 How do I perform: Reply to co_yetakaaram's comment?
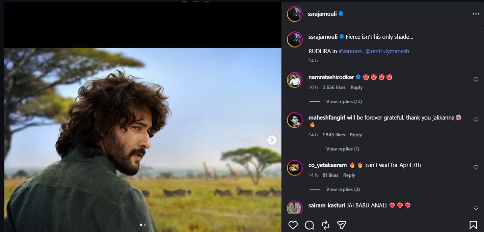(349, 175)
